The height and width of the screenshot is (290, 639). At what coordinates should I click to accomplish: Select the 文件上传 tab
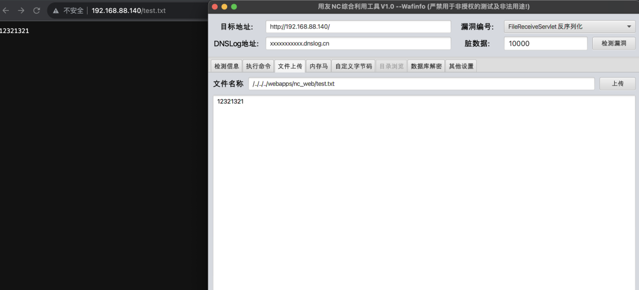(x=290, y=66)
